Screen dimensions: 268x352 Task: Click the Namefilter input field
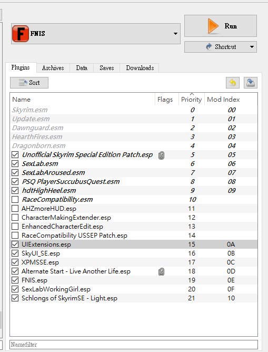[x=134, y=345]
